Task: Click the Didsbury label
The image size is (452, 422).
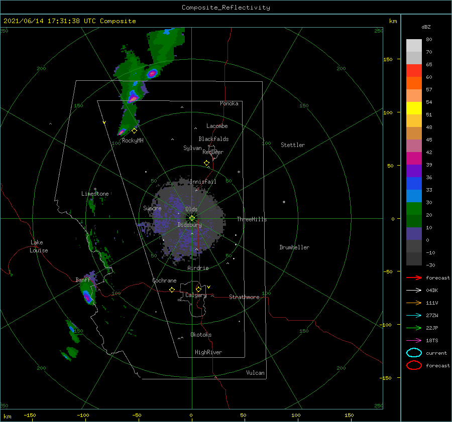Action: pyautogui.click(x=189, y=225)
